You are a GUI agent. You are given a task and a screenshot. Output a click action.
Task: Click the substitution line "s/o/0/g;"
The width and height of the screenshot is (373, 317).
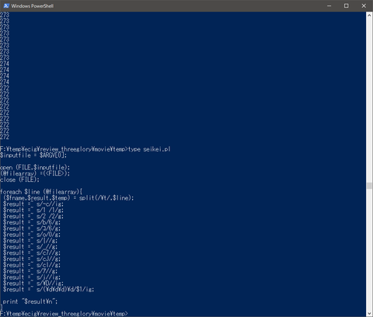[32, 235]
